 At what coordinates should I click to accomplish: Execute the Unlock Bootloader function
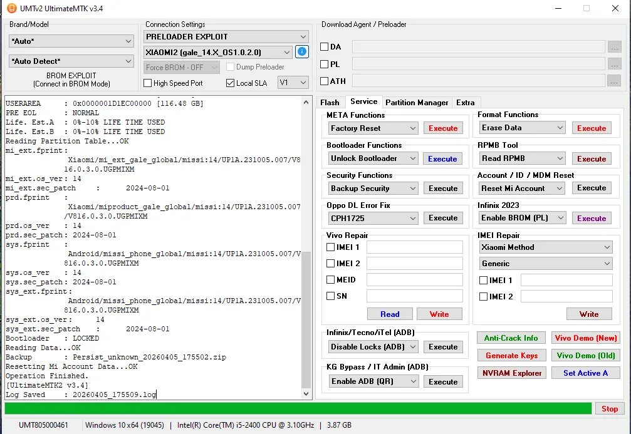coord(442,159)
